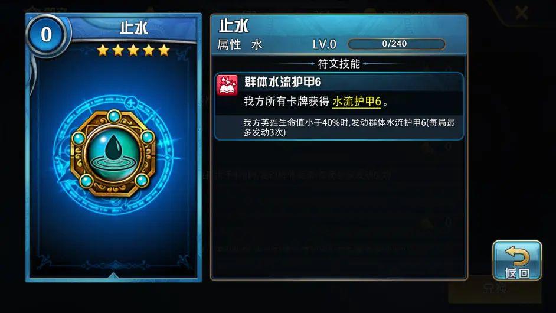Click the 返回 back button

[x=516, y=261]
